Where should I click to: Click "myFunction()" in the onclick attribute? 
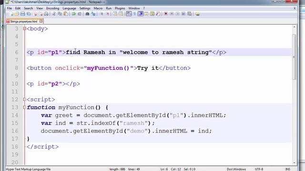coord(108,68)
